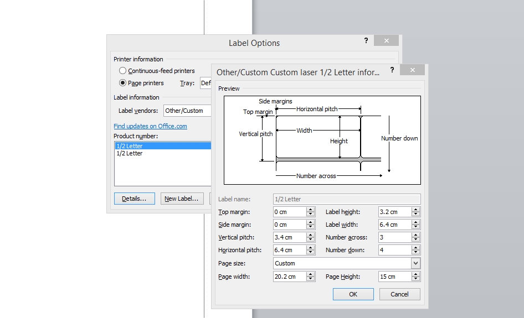The width and height of the screenshot is (524, 318).
Task: Click the Vertical pitch value field
Action: tap(290, 237)
